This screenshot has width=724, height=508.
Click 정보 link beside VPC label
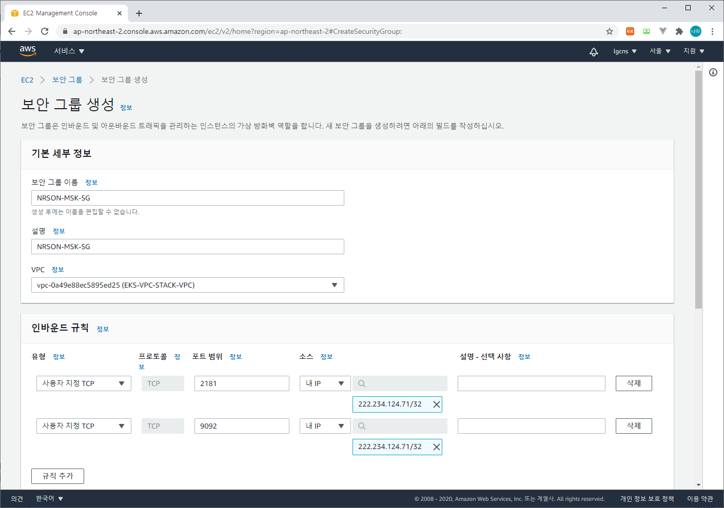[x=58, y=270]
